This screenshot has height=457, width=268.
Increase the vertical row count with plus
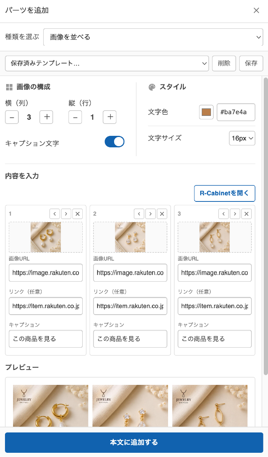click(109, 117)
